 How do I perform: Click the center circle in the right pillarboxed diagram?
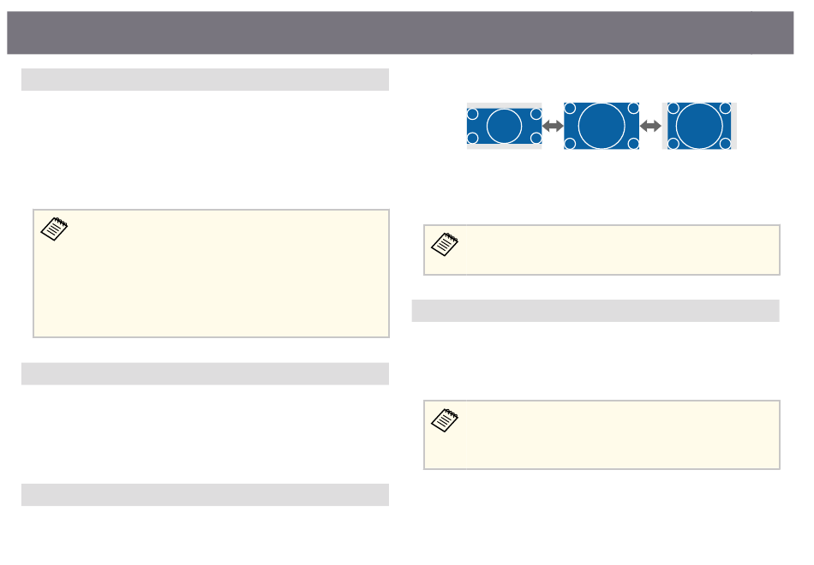pos(699,126)
